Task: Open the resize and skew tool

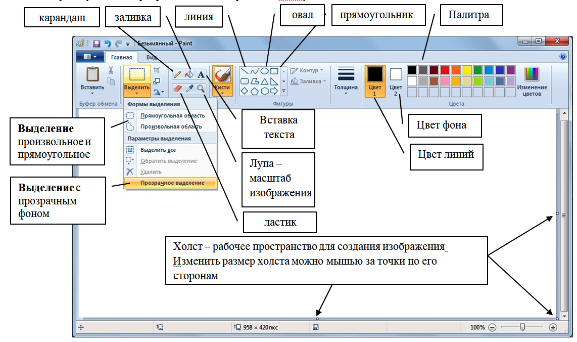Action: coord(157,81)
